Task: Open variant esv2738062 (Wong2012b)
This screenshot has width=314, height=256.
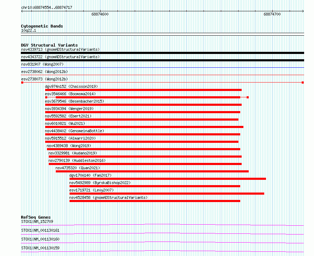Action: (x=44, y=72)
